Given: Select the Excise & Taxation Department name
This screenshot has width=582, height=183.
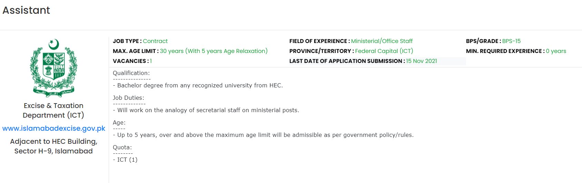Looking at the screenshot, I should tap(53, 110).
